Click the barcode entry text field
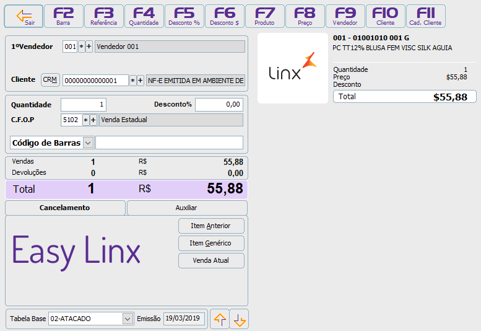The height and width of the screenshot is (331, 481). pyautogui.click(x=170, y=143)
